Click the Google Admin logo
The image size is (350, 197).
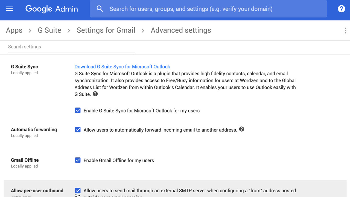51,9
